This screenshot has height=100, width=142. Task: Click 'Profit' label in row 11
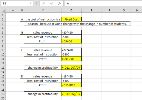(x=43, y=59)
